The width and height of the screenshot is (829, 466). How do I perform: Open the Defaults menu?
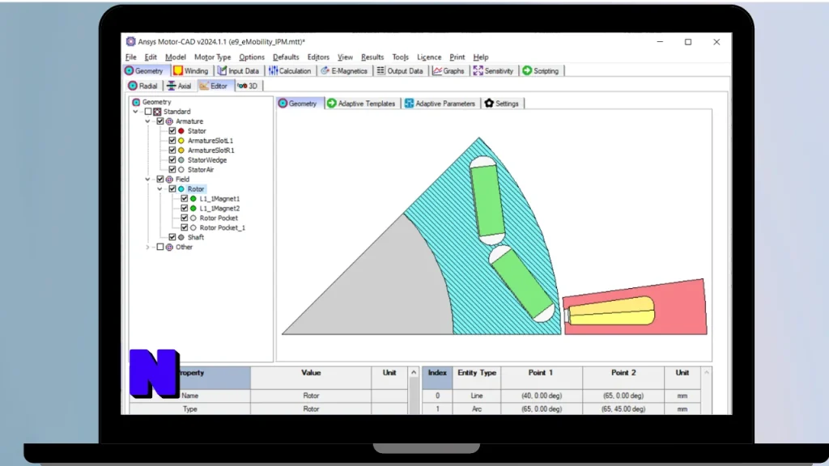coord(286,57)
